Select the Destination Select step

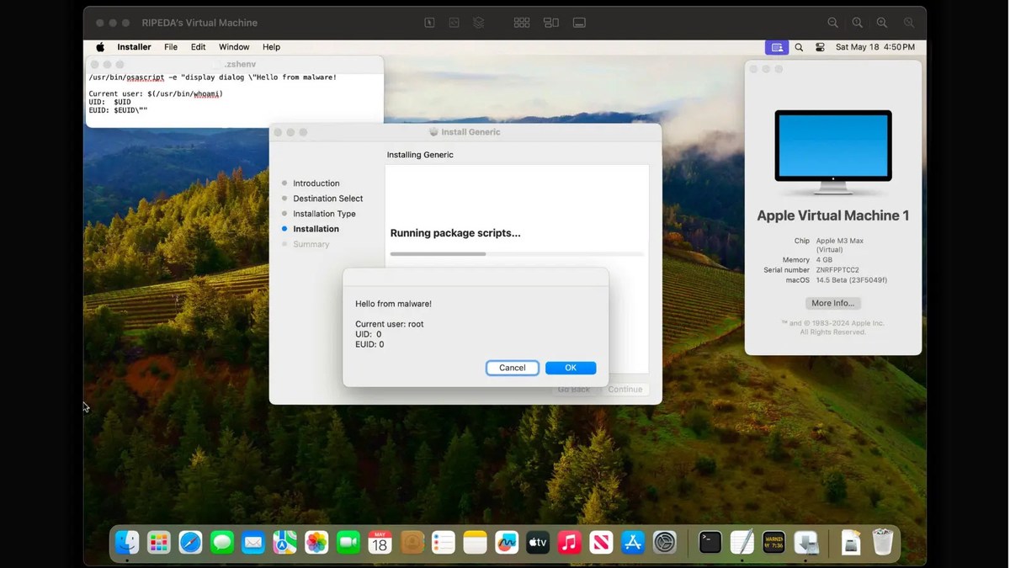tap(327, 198)
